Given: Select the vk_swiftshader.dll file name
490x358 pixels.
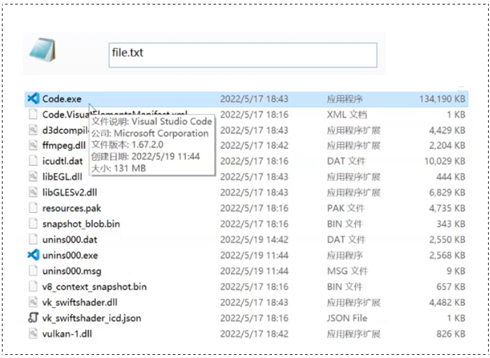Looking at the screenshot, I should (80, 302).
